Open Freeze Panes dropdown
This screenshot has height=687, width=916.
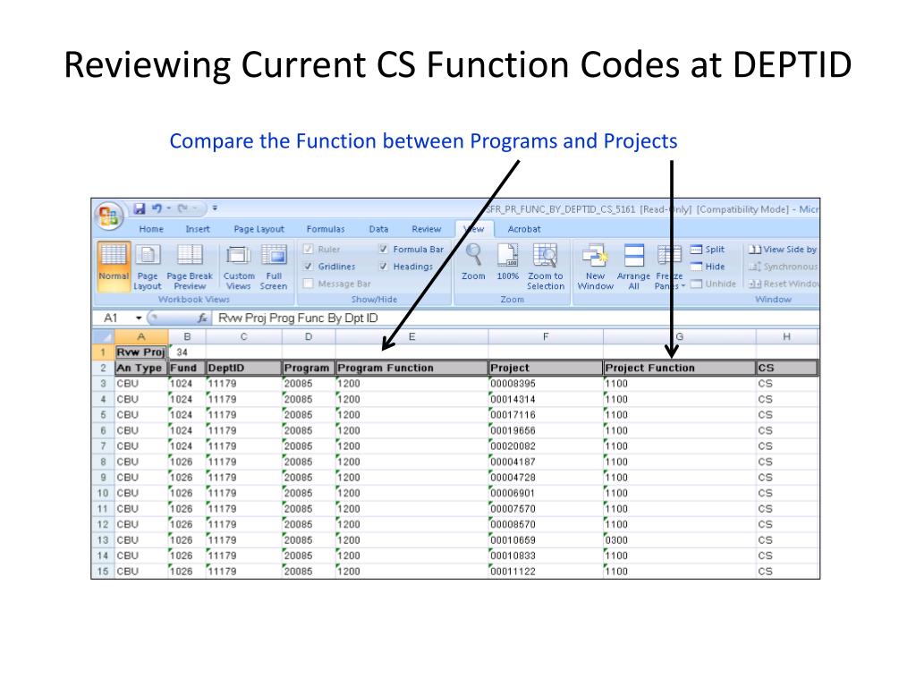[x=669, y=267]
